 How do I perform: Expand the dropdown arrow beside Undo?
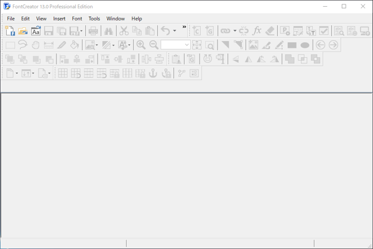[x=175, y=31]
